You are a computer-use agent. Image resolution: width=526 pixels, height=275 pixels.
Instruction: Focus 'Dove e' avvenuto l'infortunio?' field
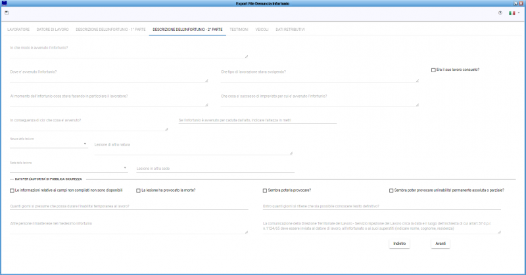pyautogui.click(x=109, y=75)
